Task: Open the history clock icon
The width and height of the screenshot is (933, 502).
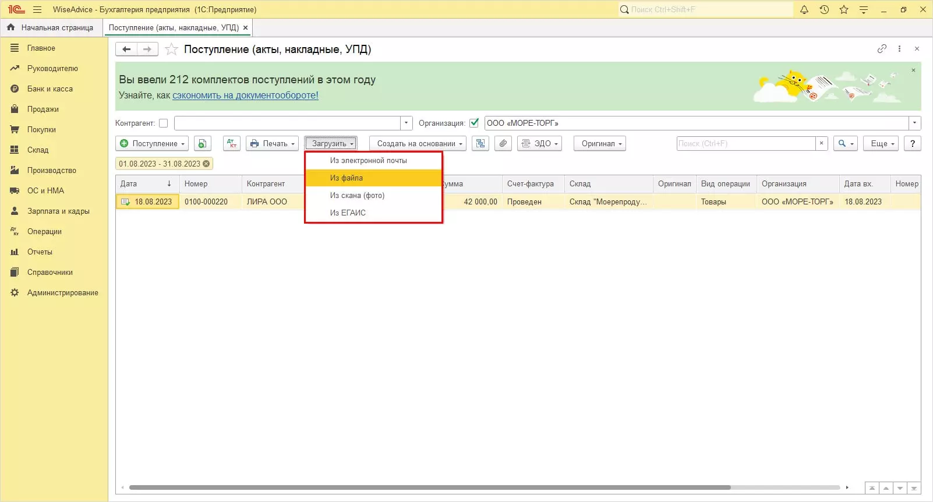Action: tap(824, 9)
